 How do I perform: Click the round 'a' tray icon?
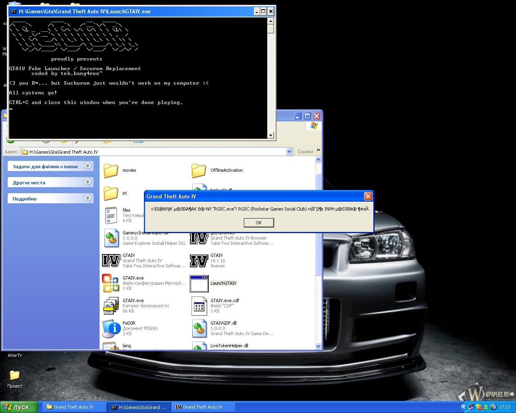493,407
